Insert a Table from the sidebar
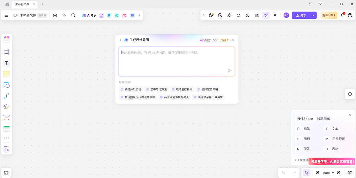356x178 pixels. click(x=7, y=129)
